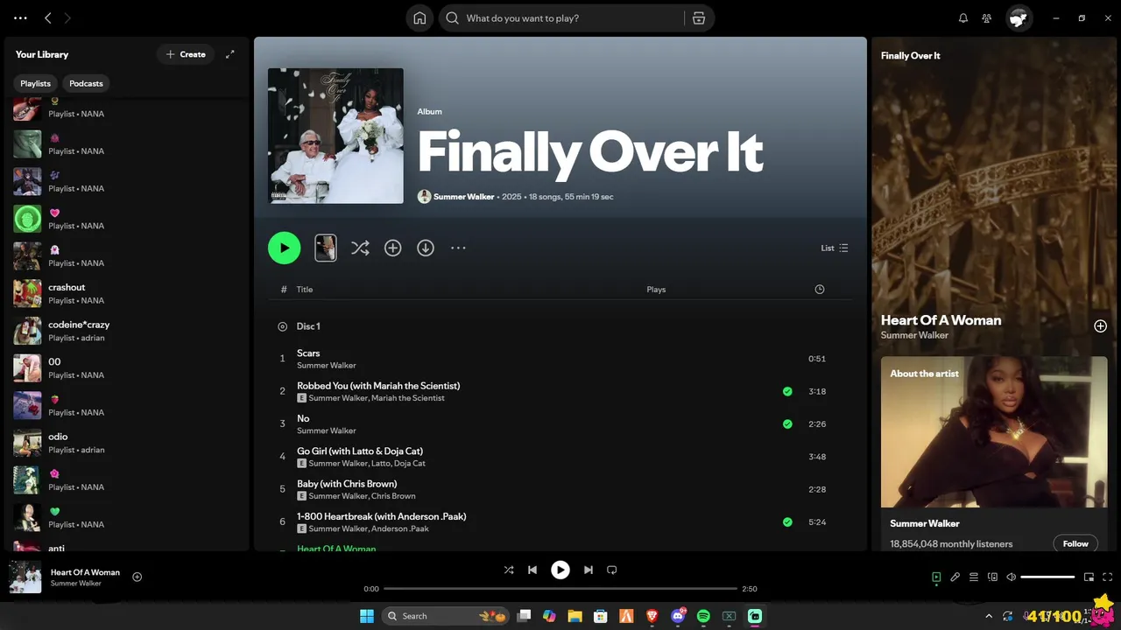Add Heart Of A Woman via right panel plus icon

(x=1101, y=326)
